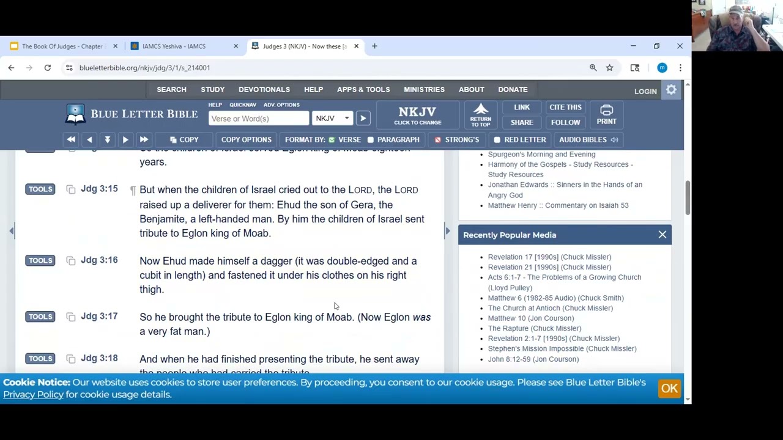Open the DEVOTIONALS menu

pos(264,89)
